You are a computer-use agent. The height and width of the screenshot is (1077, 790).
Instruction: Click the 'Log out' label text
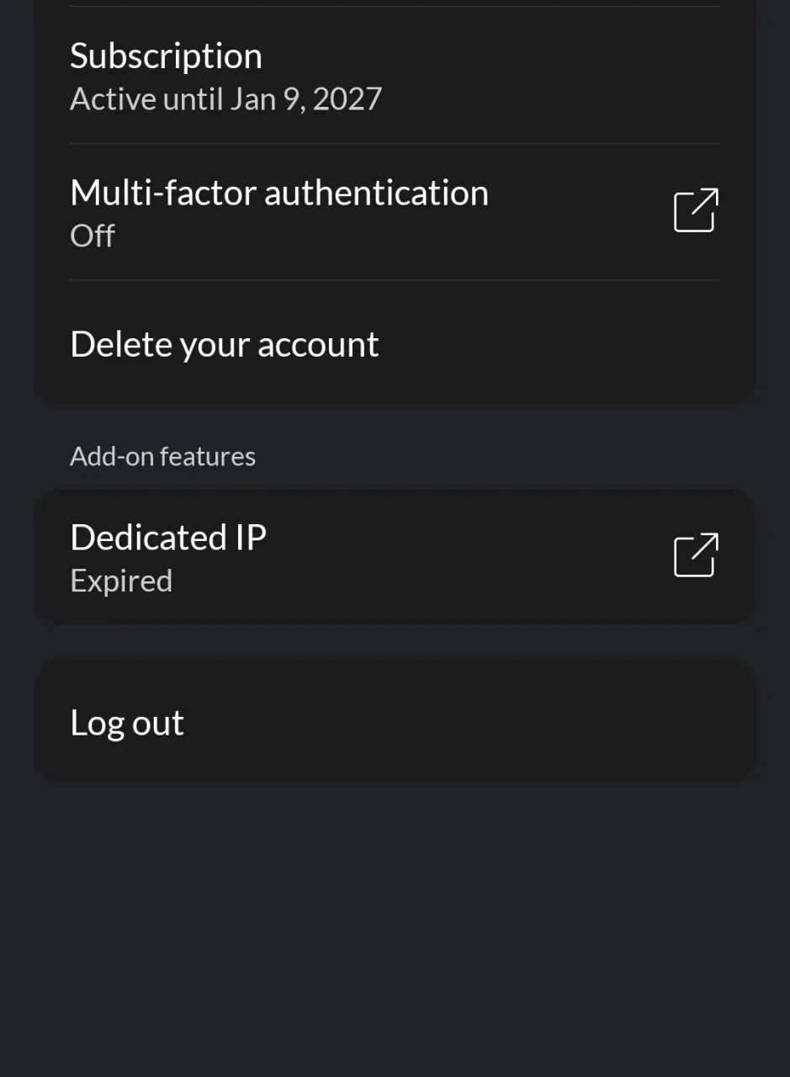(x=127, y=723)
